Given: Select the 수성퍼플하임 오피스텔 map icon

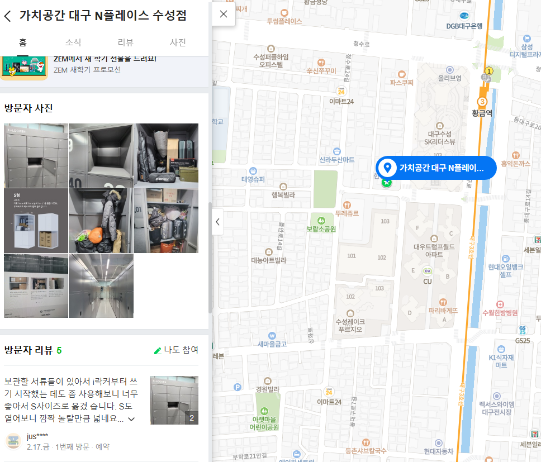Looking at the screenshot, I should point(271,49).
